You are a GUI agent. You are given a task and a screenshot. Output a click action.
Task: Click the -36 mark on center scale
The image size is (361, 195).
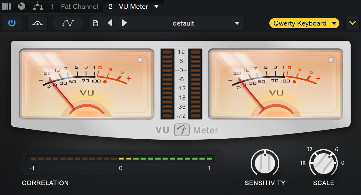point(181,107)
